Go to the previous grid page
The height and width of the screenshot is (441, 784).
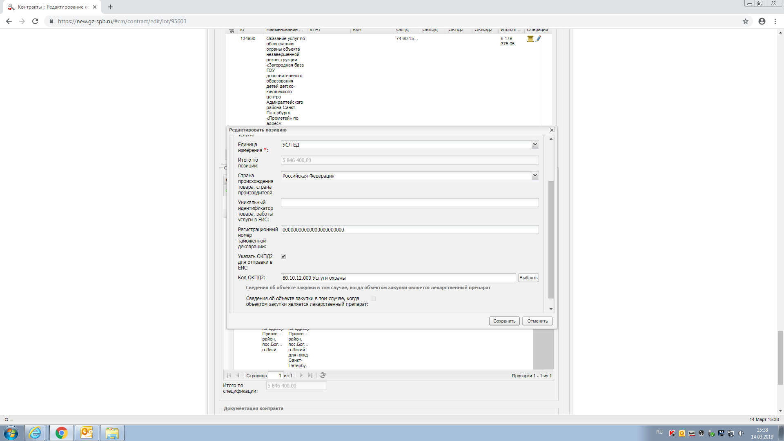[238, 375]
